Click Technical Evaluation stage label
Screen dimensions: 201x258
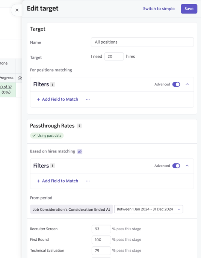coord(47,250)
